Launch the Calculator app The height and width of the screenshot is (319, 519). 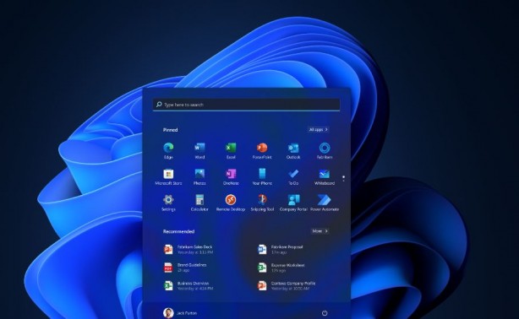(x=199, y=203)
